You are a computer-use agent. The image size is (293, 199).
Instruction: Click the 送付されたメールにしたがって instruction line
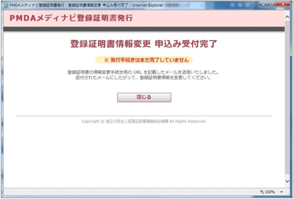click(143, 78)
